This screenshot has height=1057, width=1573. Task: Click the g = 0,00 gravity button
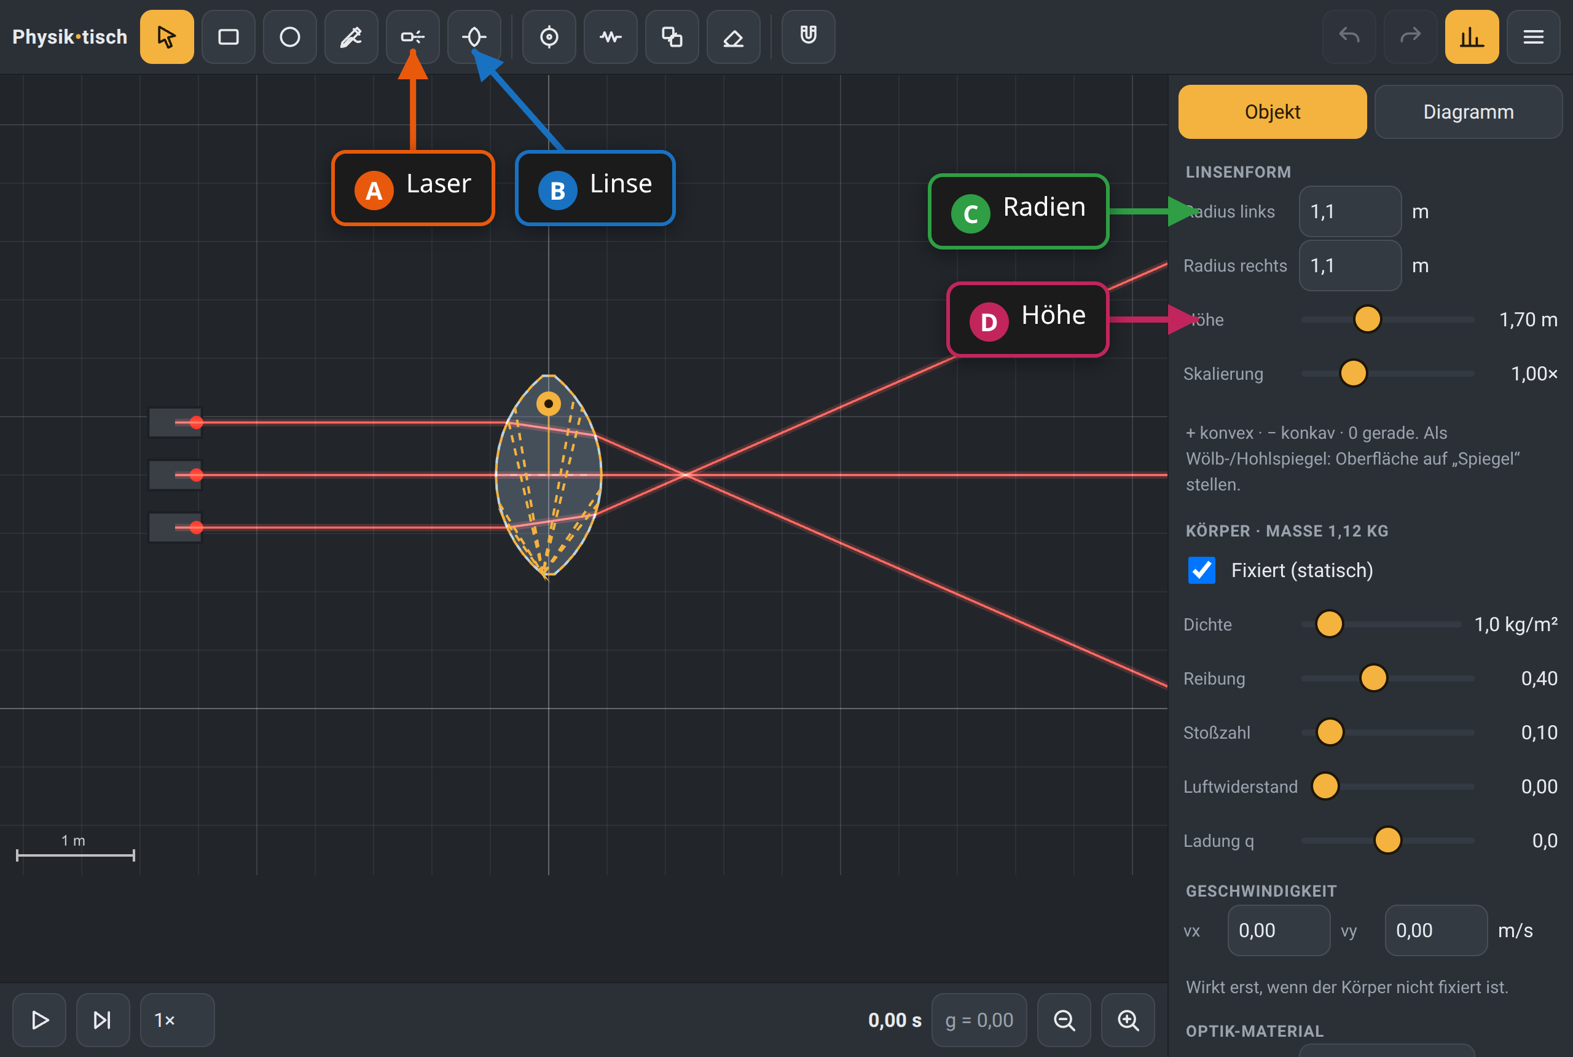(x=979, y=1020)
